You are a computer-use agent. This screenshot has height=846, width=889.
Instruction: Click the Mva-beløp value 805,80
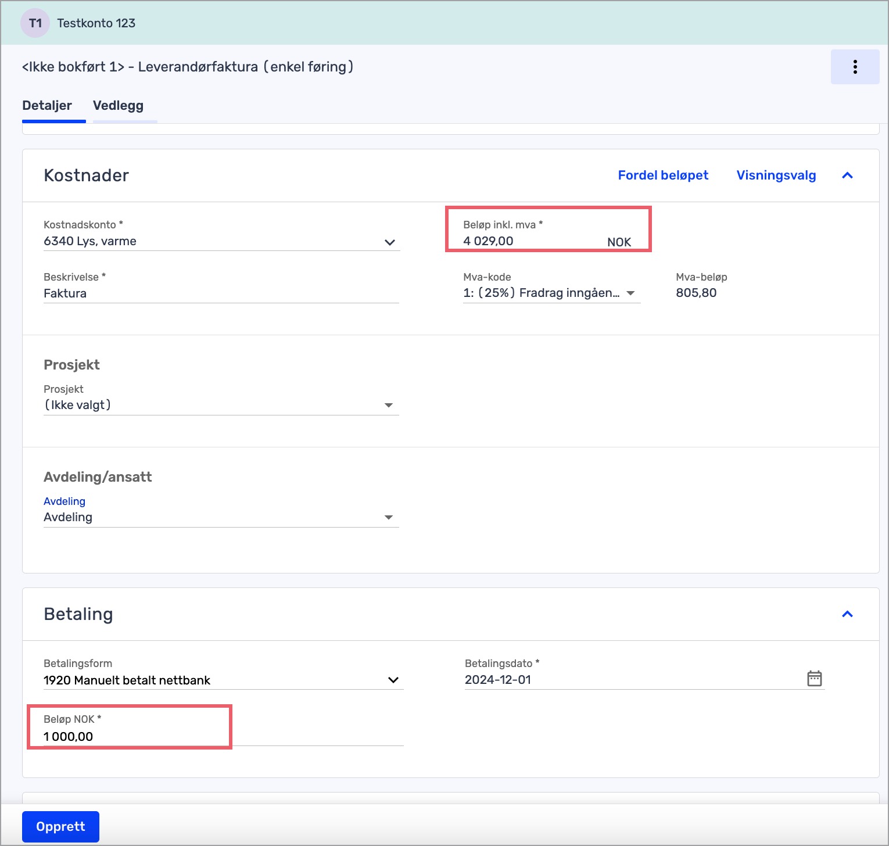click(696, 293)
